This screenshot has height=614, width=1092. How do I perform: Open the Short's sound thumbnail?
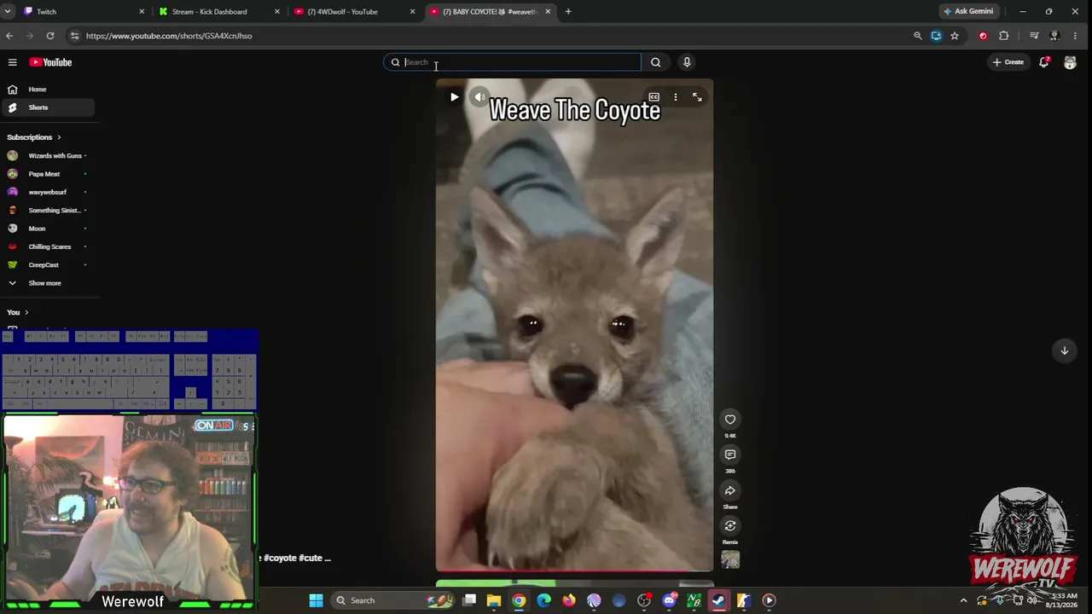[730, 559]
